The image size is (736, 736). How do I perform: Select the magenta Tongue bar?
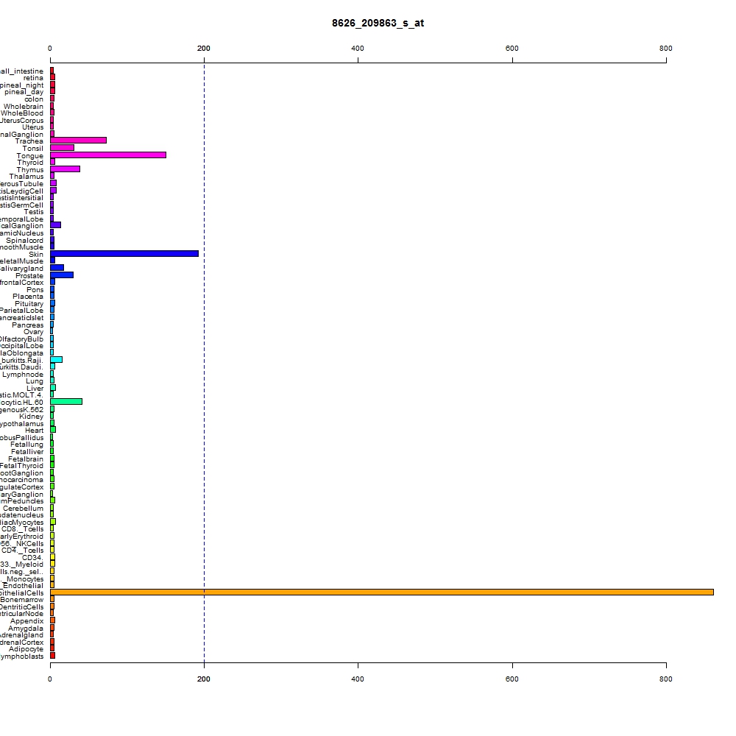(x=108, y=155)
